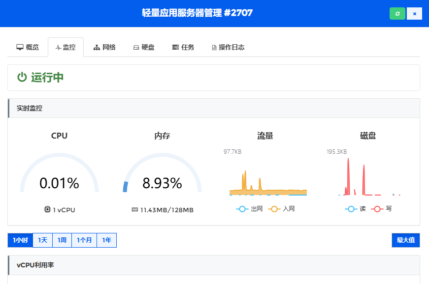Toggle the 写 disk write legend
429x284 pixels.
tap(381, 209)
